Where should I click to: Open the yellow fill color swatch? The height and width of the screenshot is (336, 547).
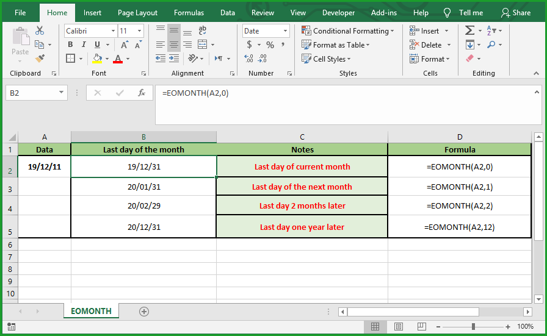(97, 59)
